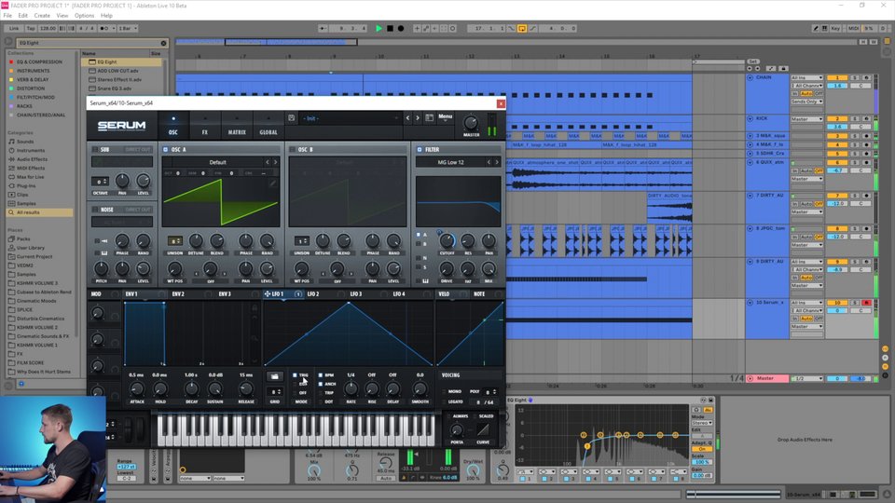Arm arrangement record with the circle Record button
This screenshot has height=503, width=895.
(x=401, y=28)
